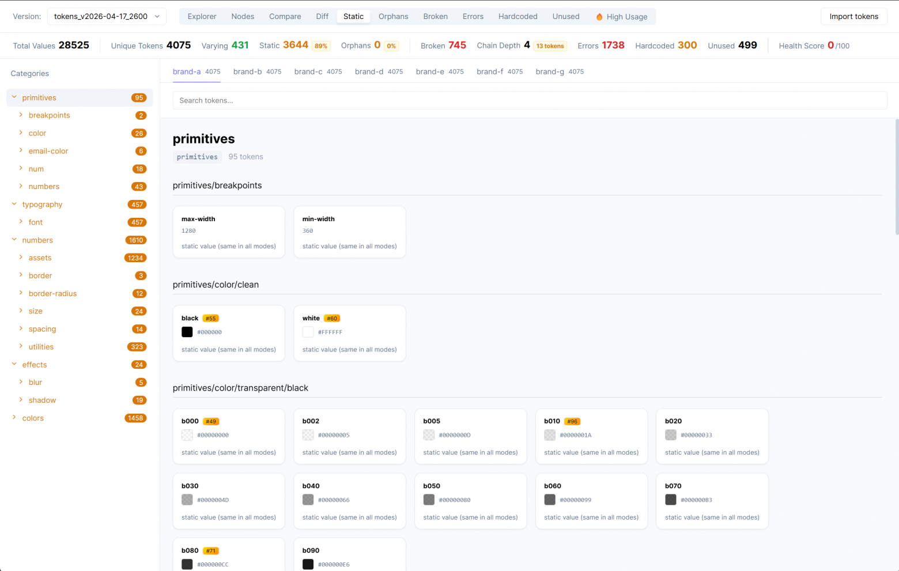Switch to the Orphans tab
899x571 pixels.
pos(393,17)
